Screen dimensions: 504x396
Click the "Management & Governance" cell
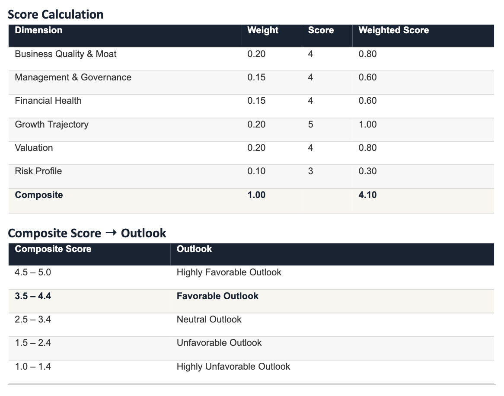coord(73,77)
